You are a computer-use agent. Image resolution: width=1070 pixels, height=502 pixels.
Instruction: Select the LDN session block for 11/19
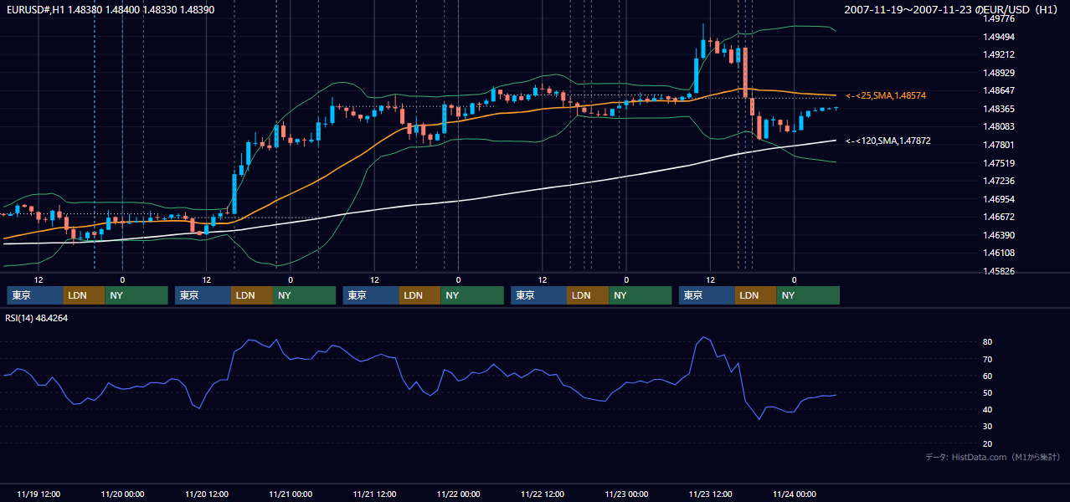85,295
